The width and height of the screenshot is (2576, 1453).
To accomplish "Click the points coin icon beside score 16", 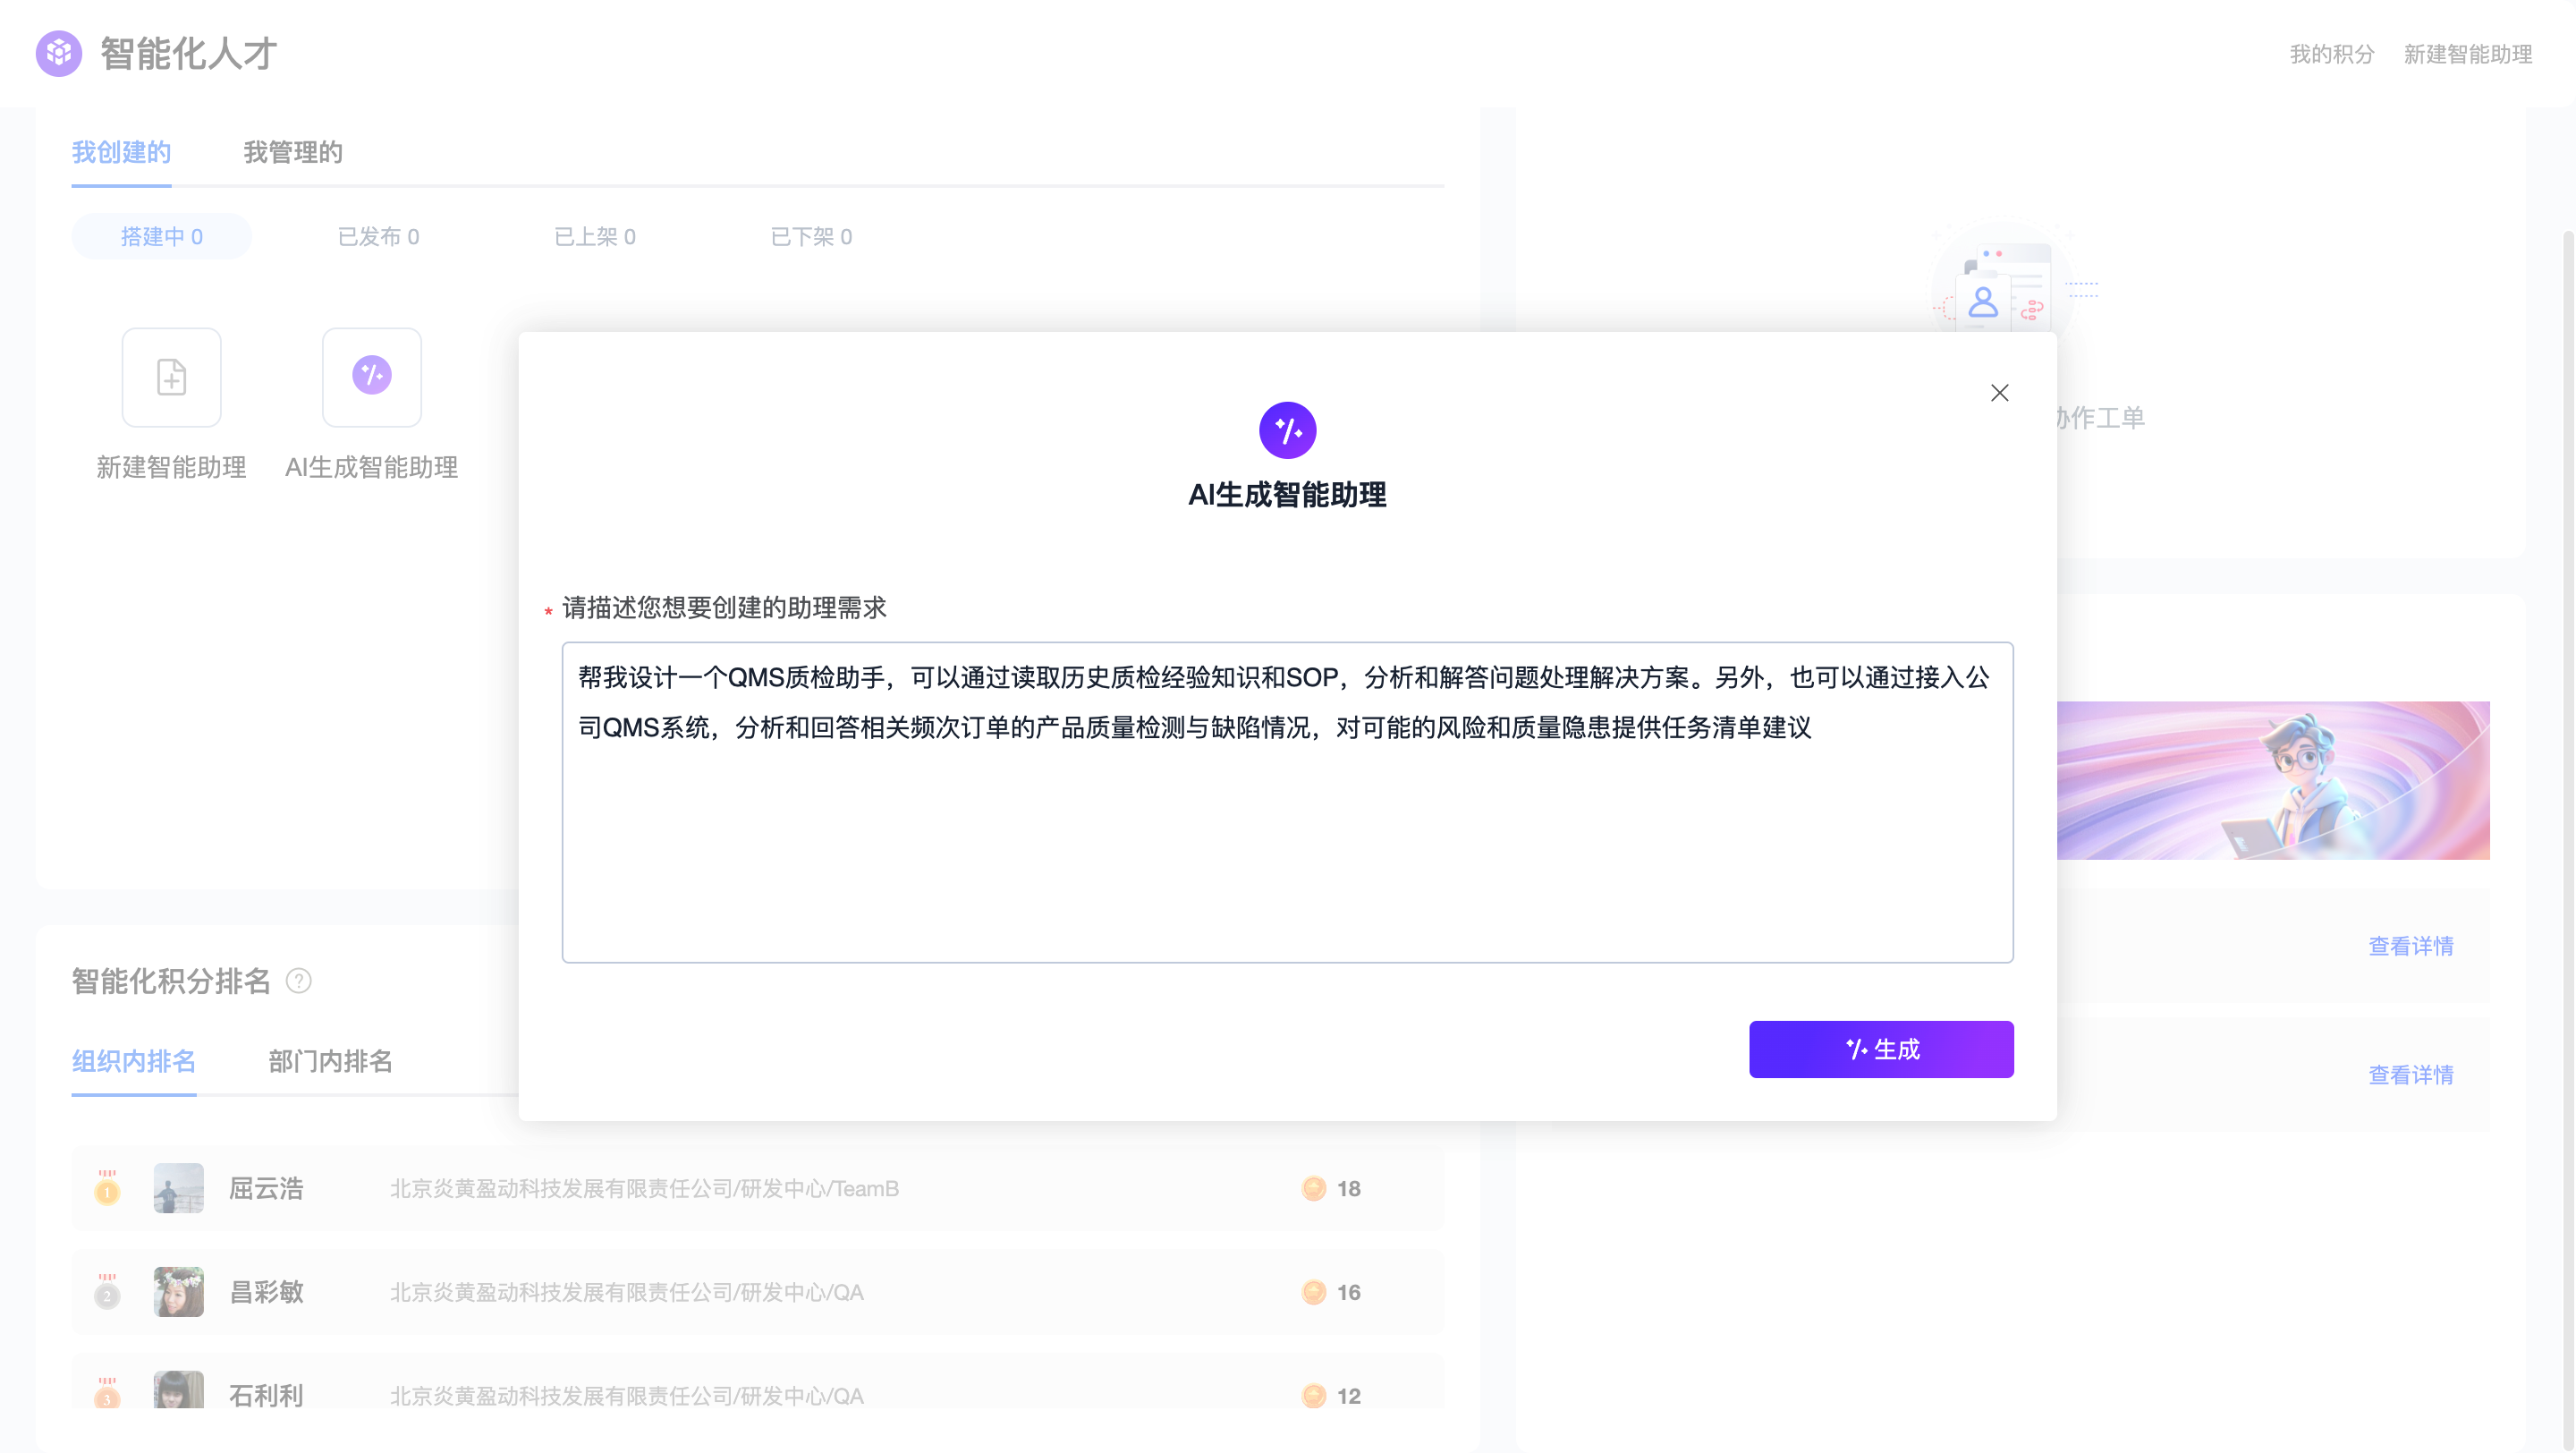I will [1314, 1292].
